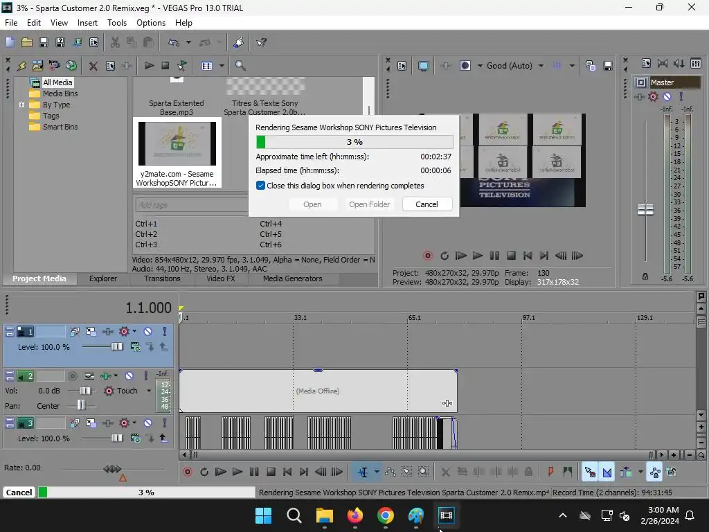709x532 pixels.
Task: Open Google Chrome from the taskbar
Action: point(385,515)
